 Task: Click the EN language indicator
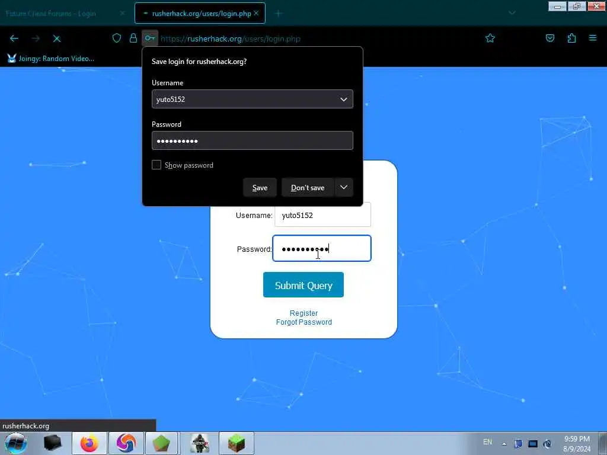tap(487, 442)
